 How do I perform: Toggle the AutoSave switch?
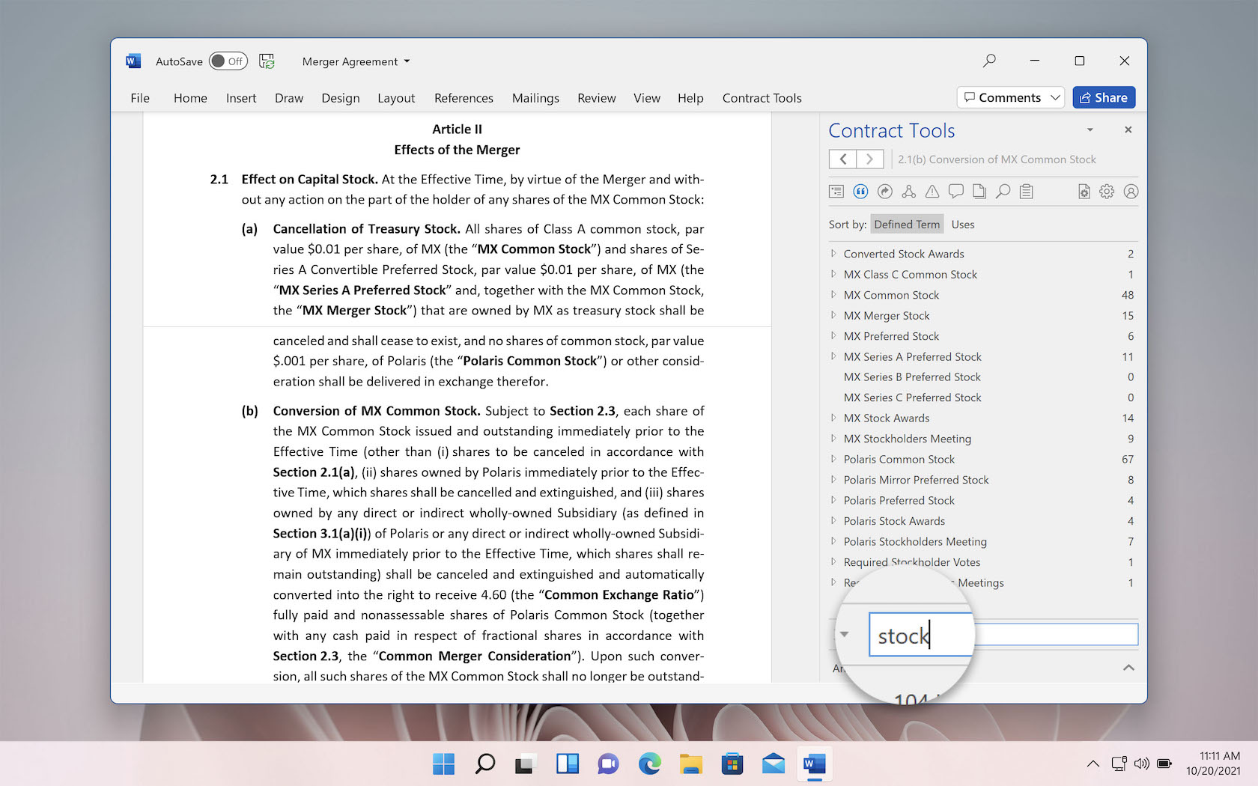point(228,61)
